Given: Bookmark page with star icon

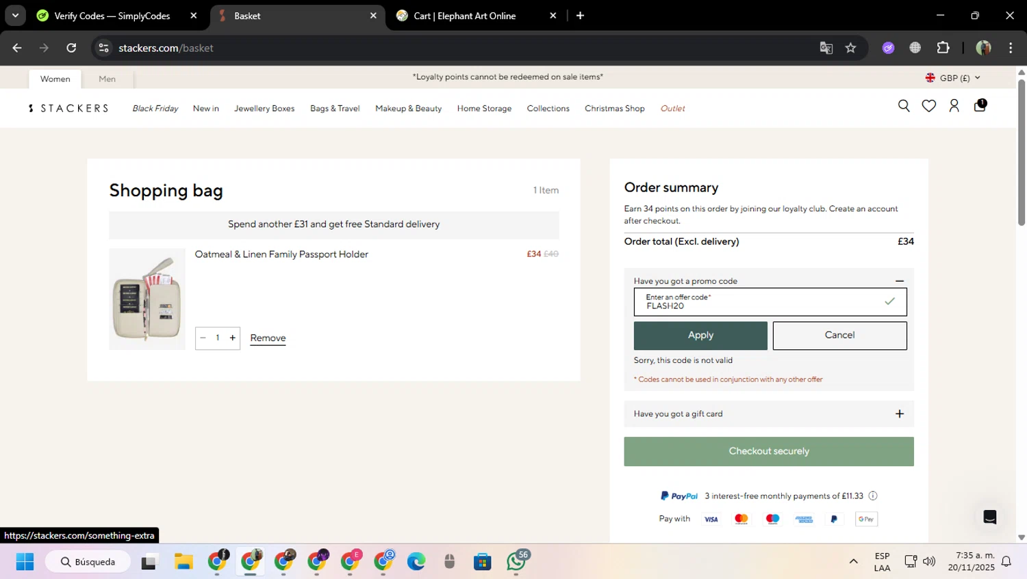Looking at the screenshot, I should tap(850, 48).
